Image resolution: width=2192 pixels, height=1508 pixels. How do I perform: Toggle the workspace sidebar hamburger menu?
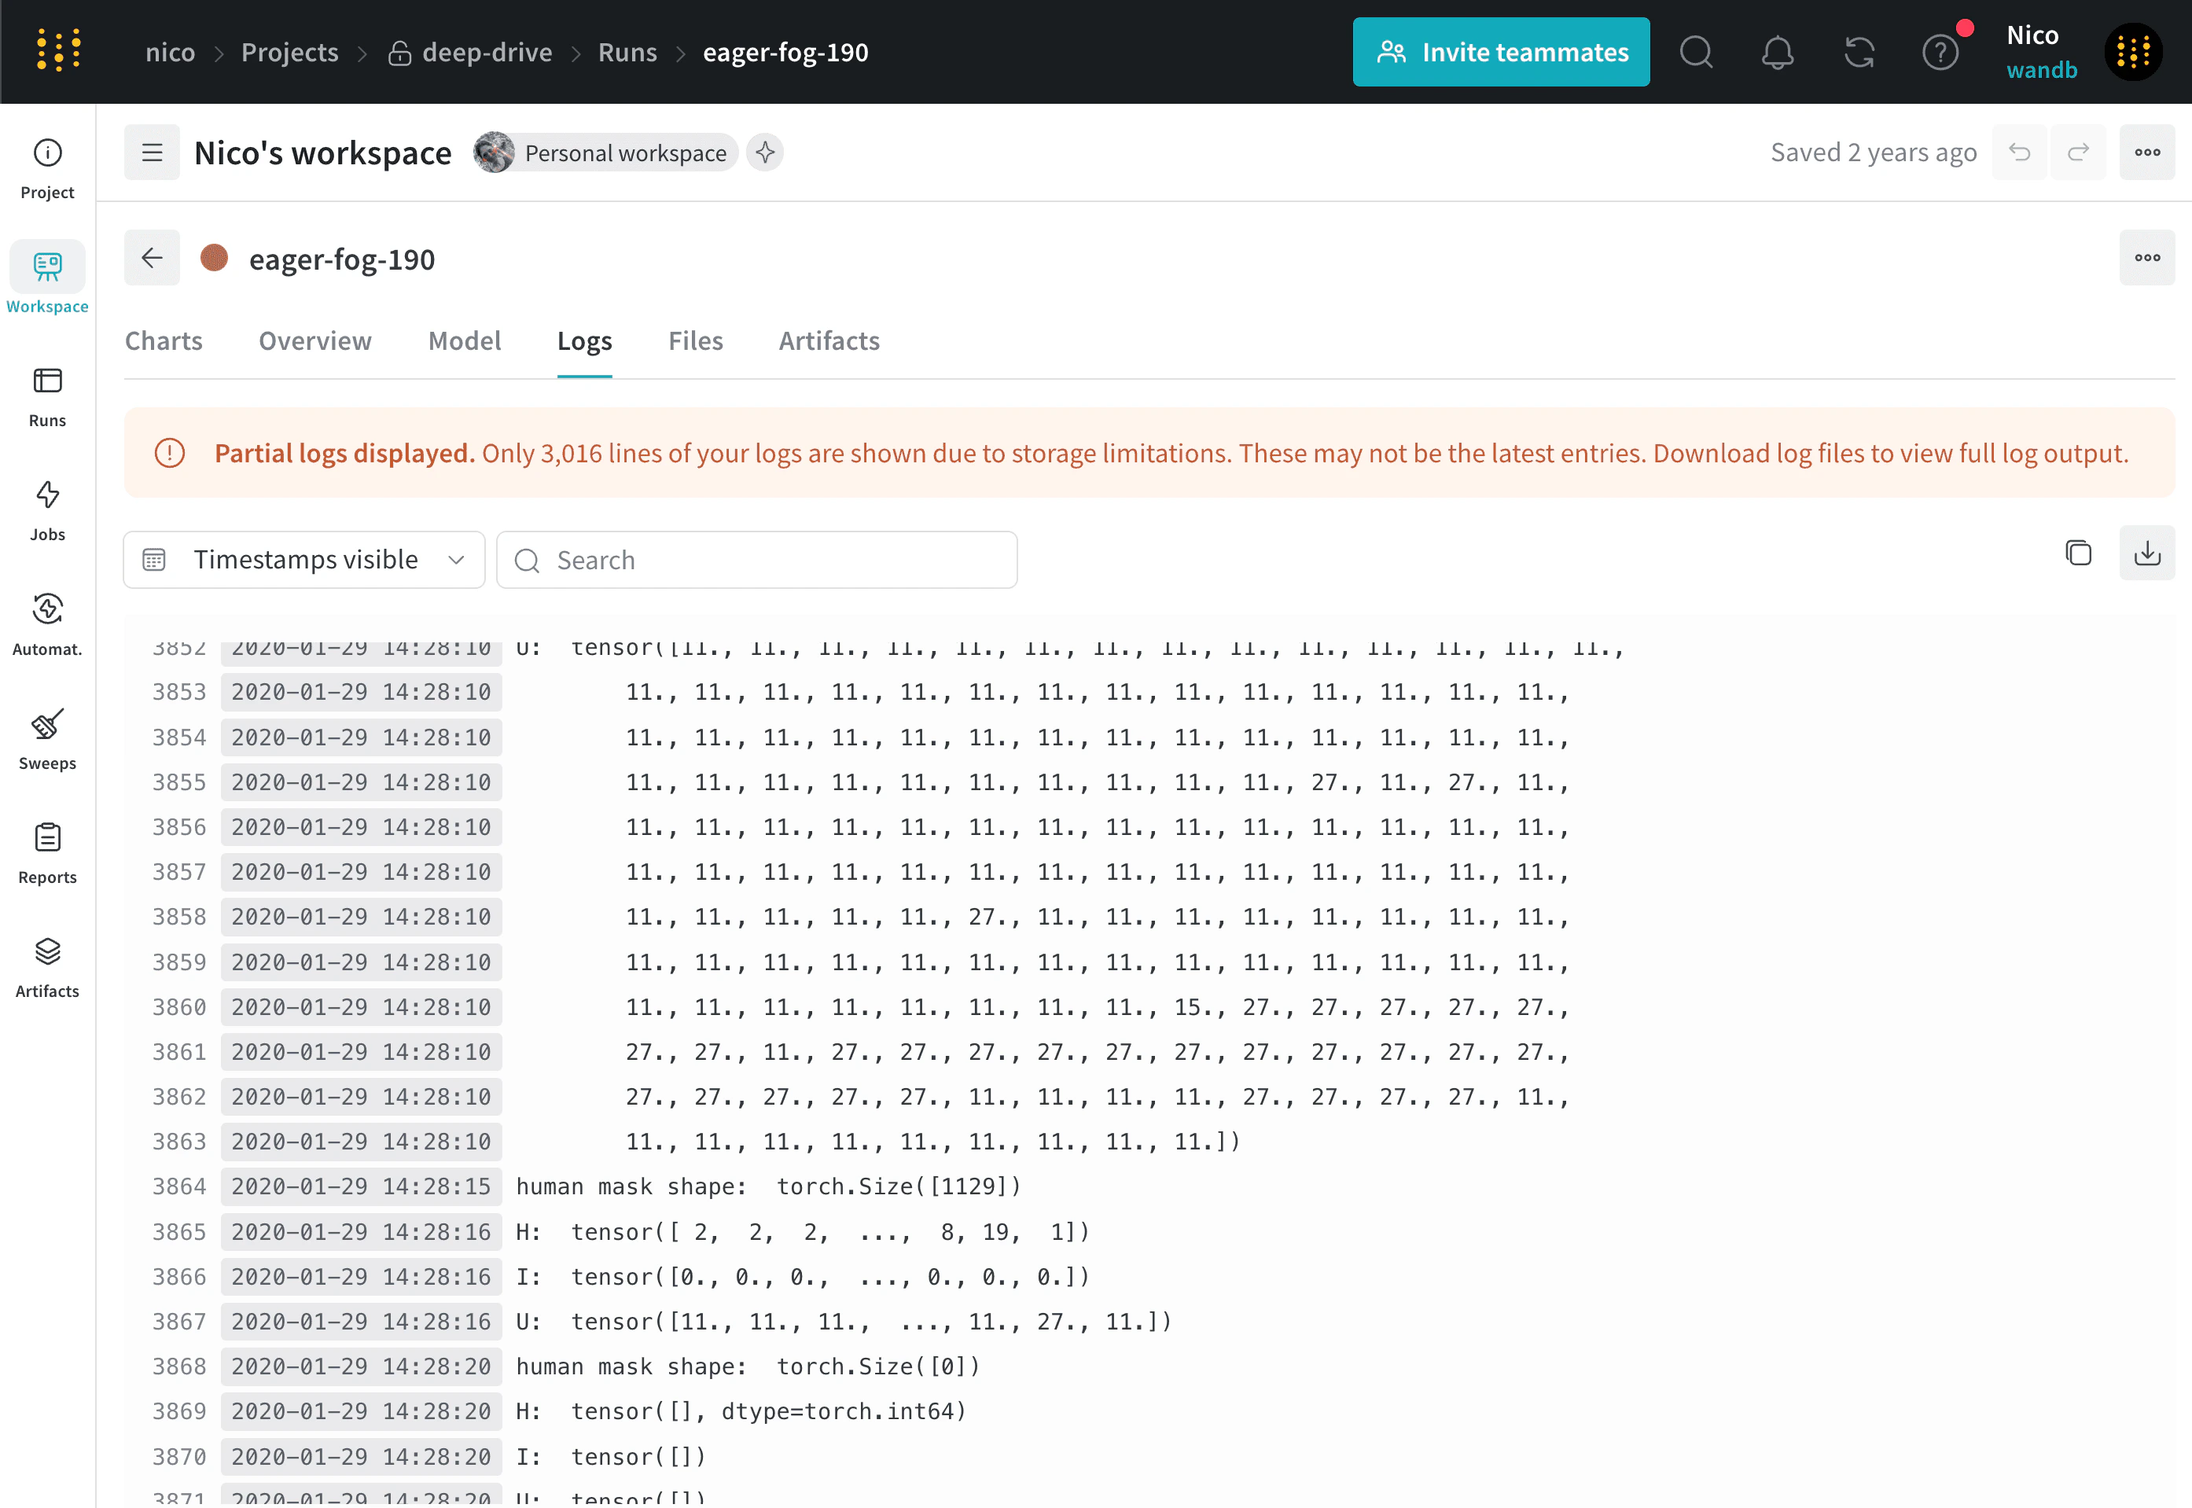tap(152, 153)
